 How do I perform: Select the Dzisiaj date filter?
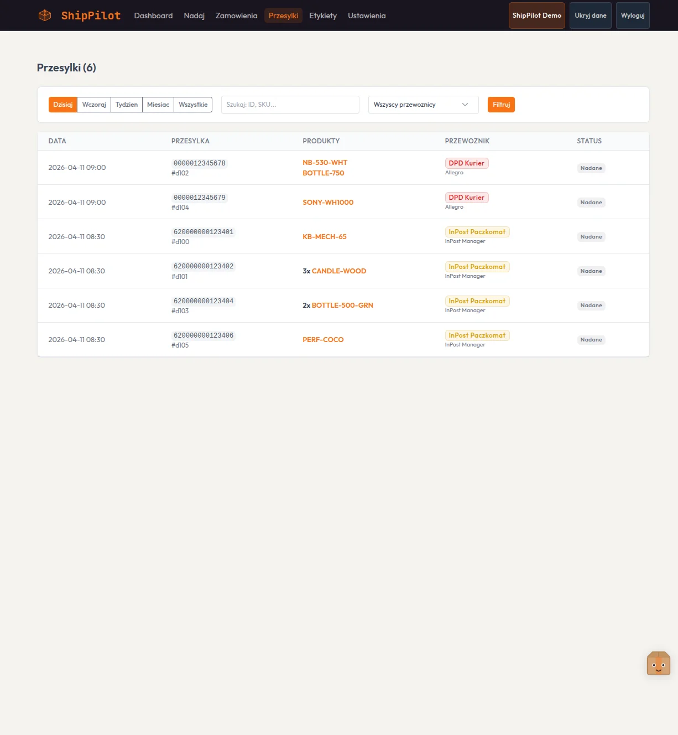click(x=63, y=105)
